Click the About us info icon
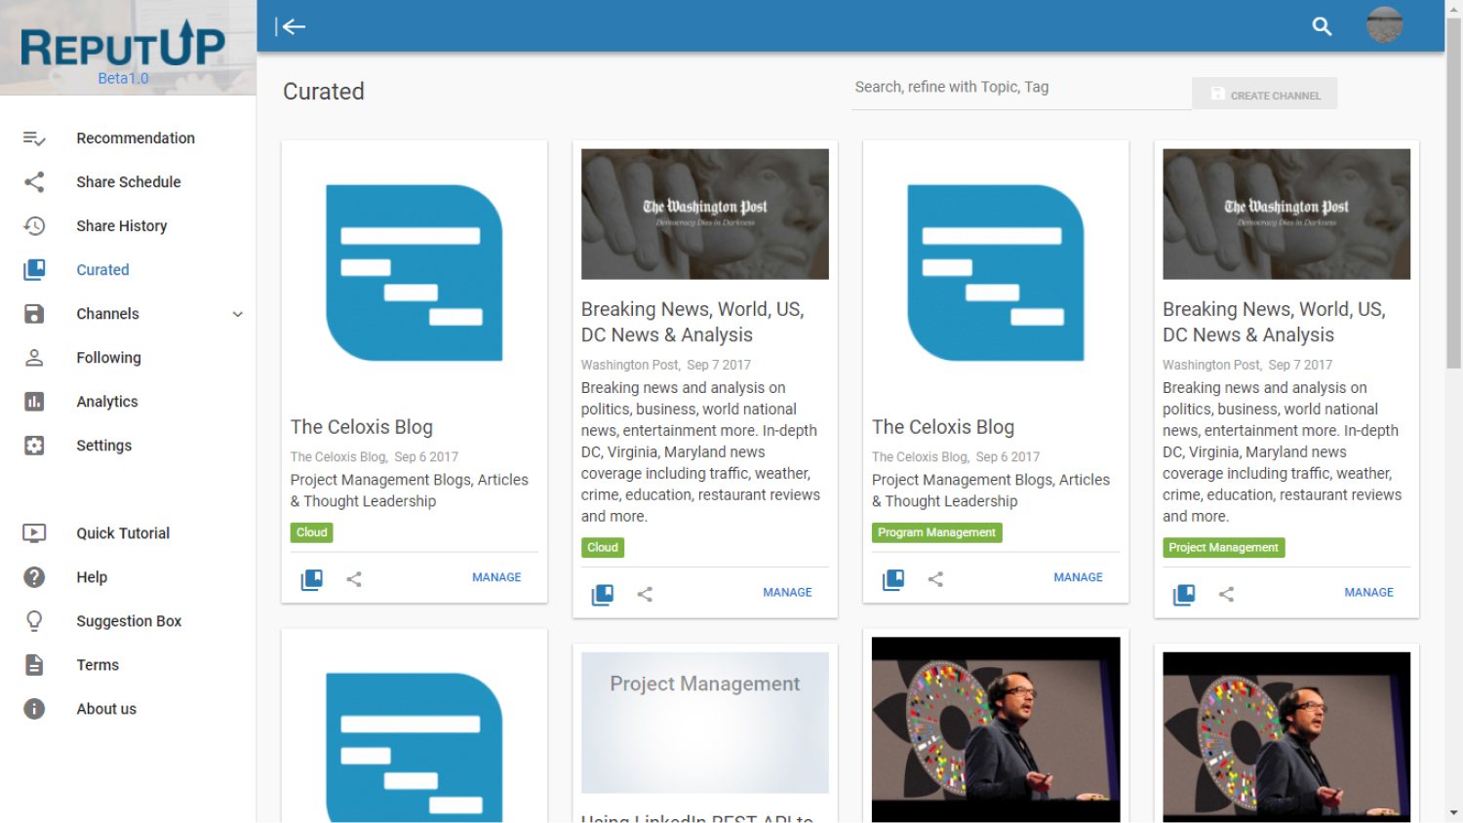Screen dimensions: 1463x823 pyautogui.click(x=34, y=709)
